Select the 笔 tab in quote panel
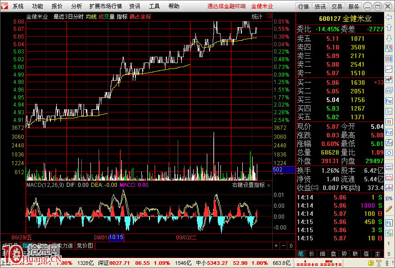Image resolution: width=395 pixels, height=268 pixels. [300, 254]
